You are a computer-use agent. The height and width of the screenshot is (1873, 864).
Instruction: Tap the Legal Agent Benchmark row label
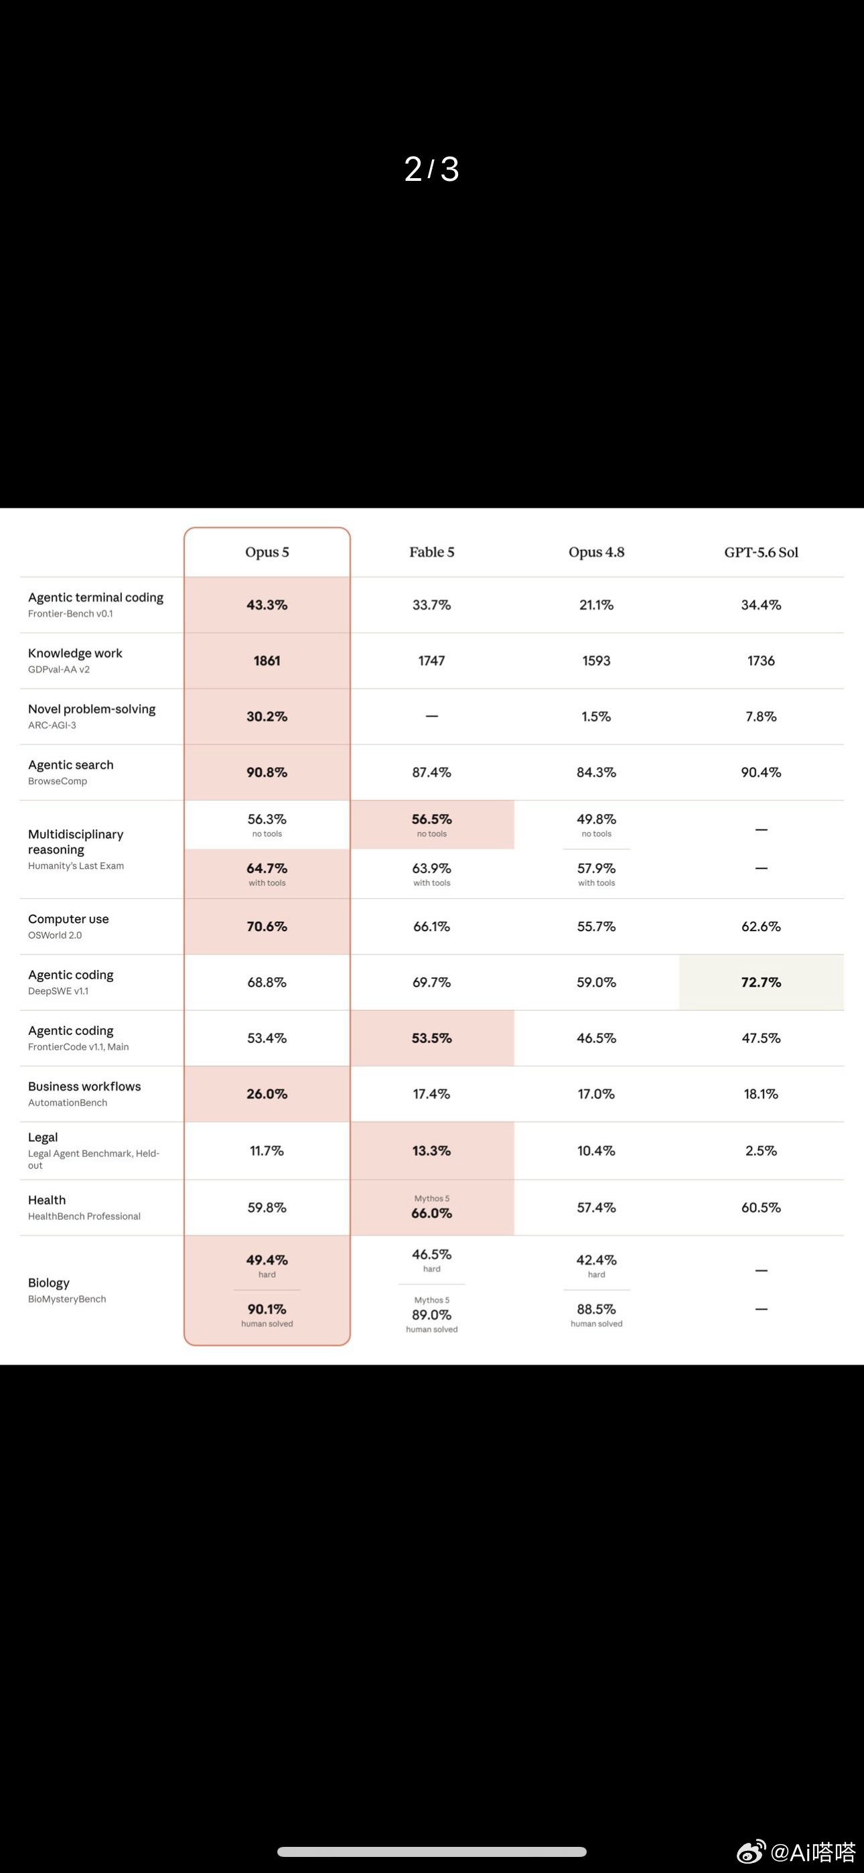click(94, 1150)
